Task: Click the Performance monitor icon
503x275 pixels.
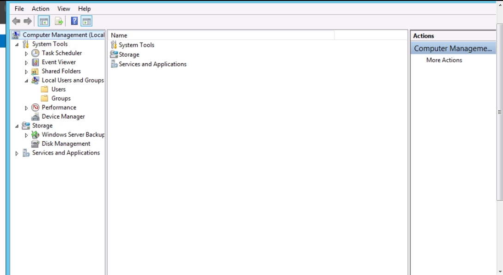Action: [x=35, y=108]
